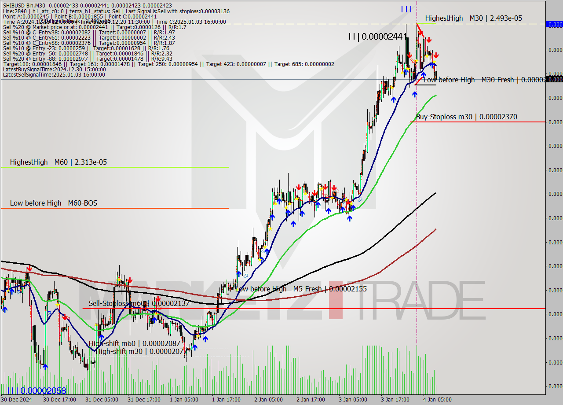This screenshot has height=405, width=563.
Task: Click the Sell %20 @ Entry -88 line
Action: tap(88, 59)
